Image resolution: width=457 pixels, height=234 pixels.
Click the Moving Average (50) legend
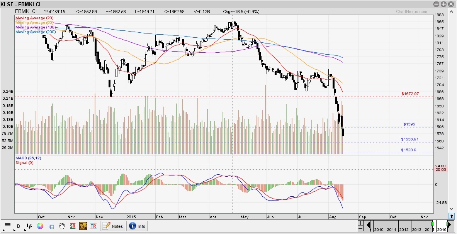coord(34,23)
